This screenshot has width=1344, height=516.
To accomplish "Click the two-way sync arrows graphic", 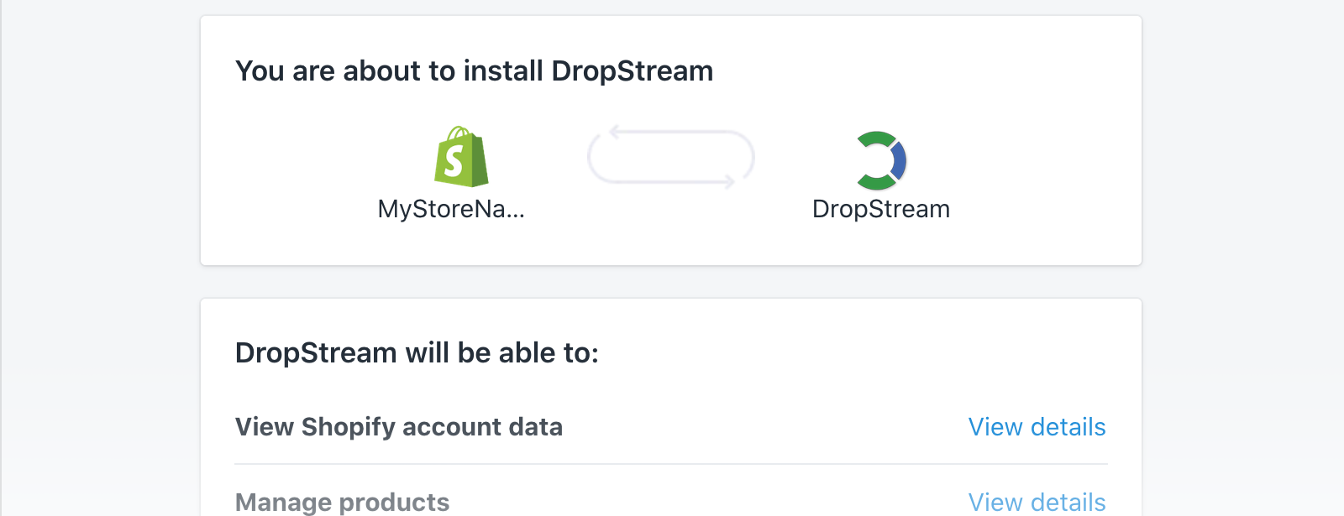I will 671,157.
